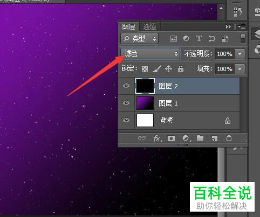The image size is (260, 217).
Task: Filter layers by smart object type
Action: click(225, 38)
